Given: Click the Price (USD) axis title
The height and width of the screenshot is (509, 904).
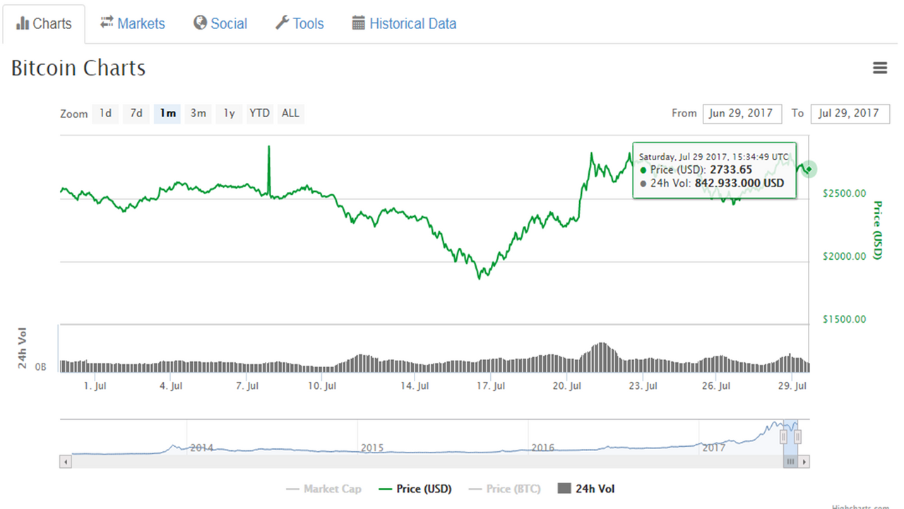Looking at the screenshot, I should (x=878, y=230).
